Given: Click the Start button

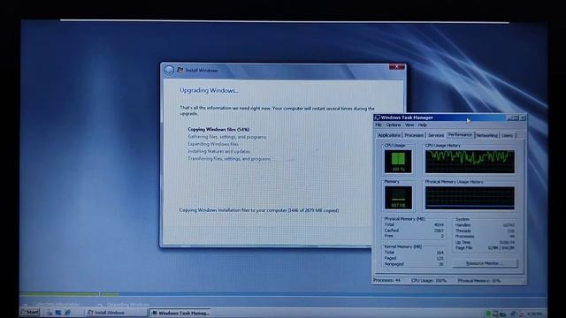Looking at the screenshot, I should tap(29, 312).
